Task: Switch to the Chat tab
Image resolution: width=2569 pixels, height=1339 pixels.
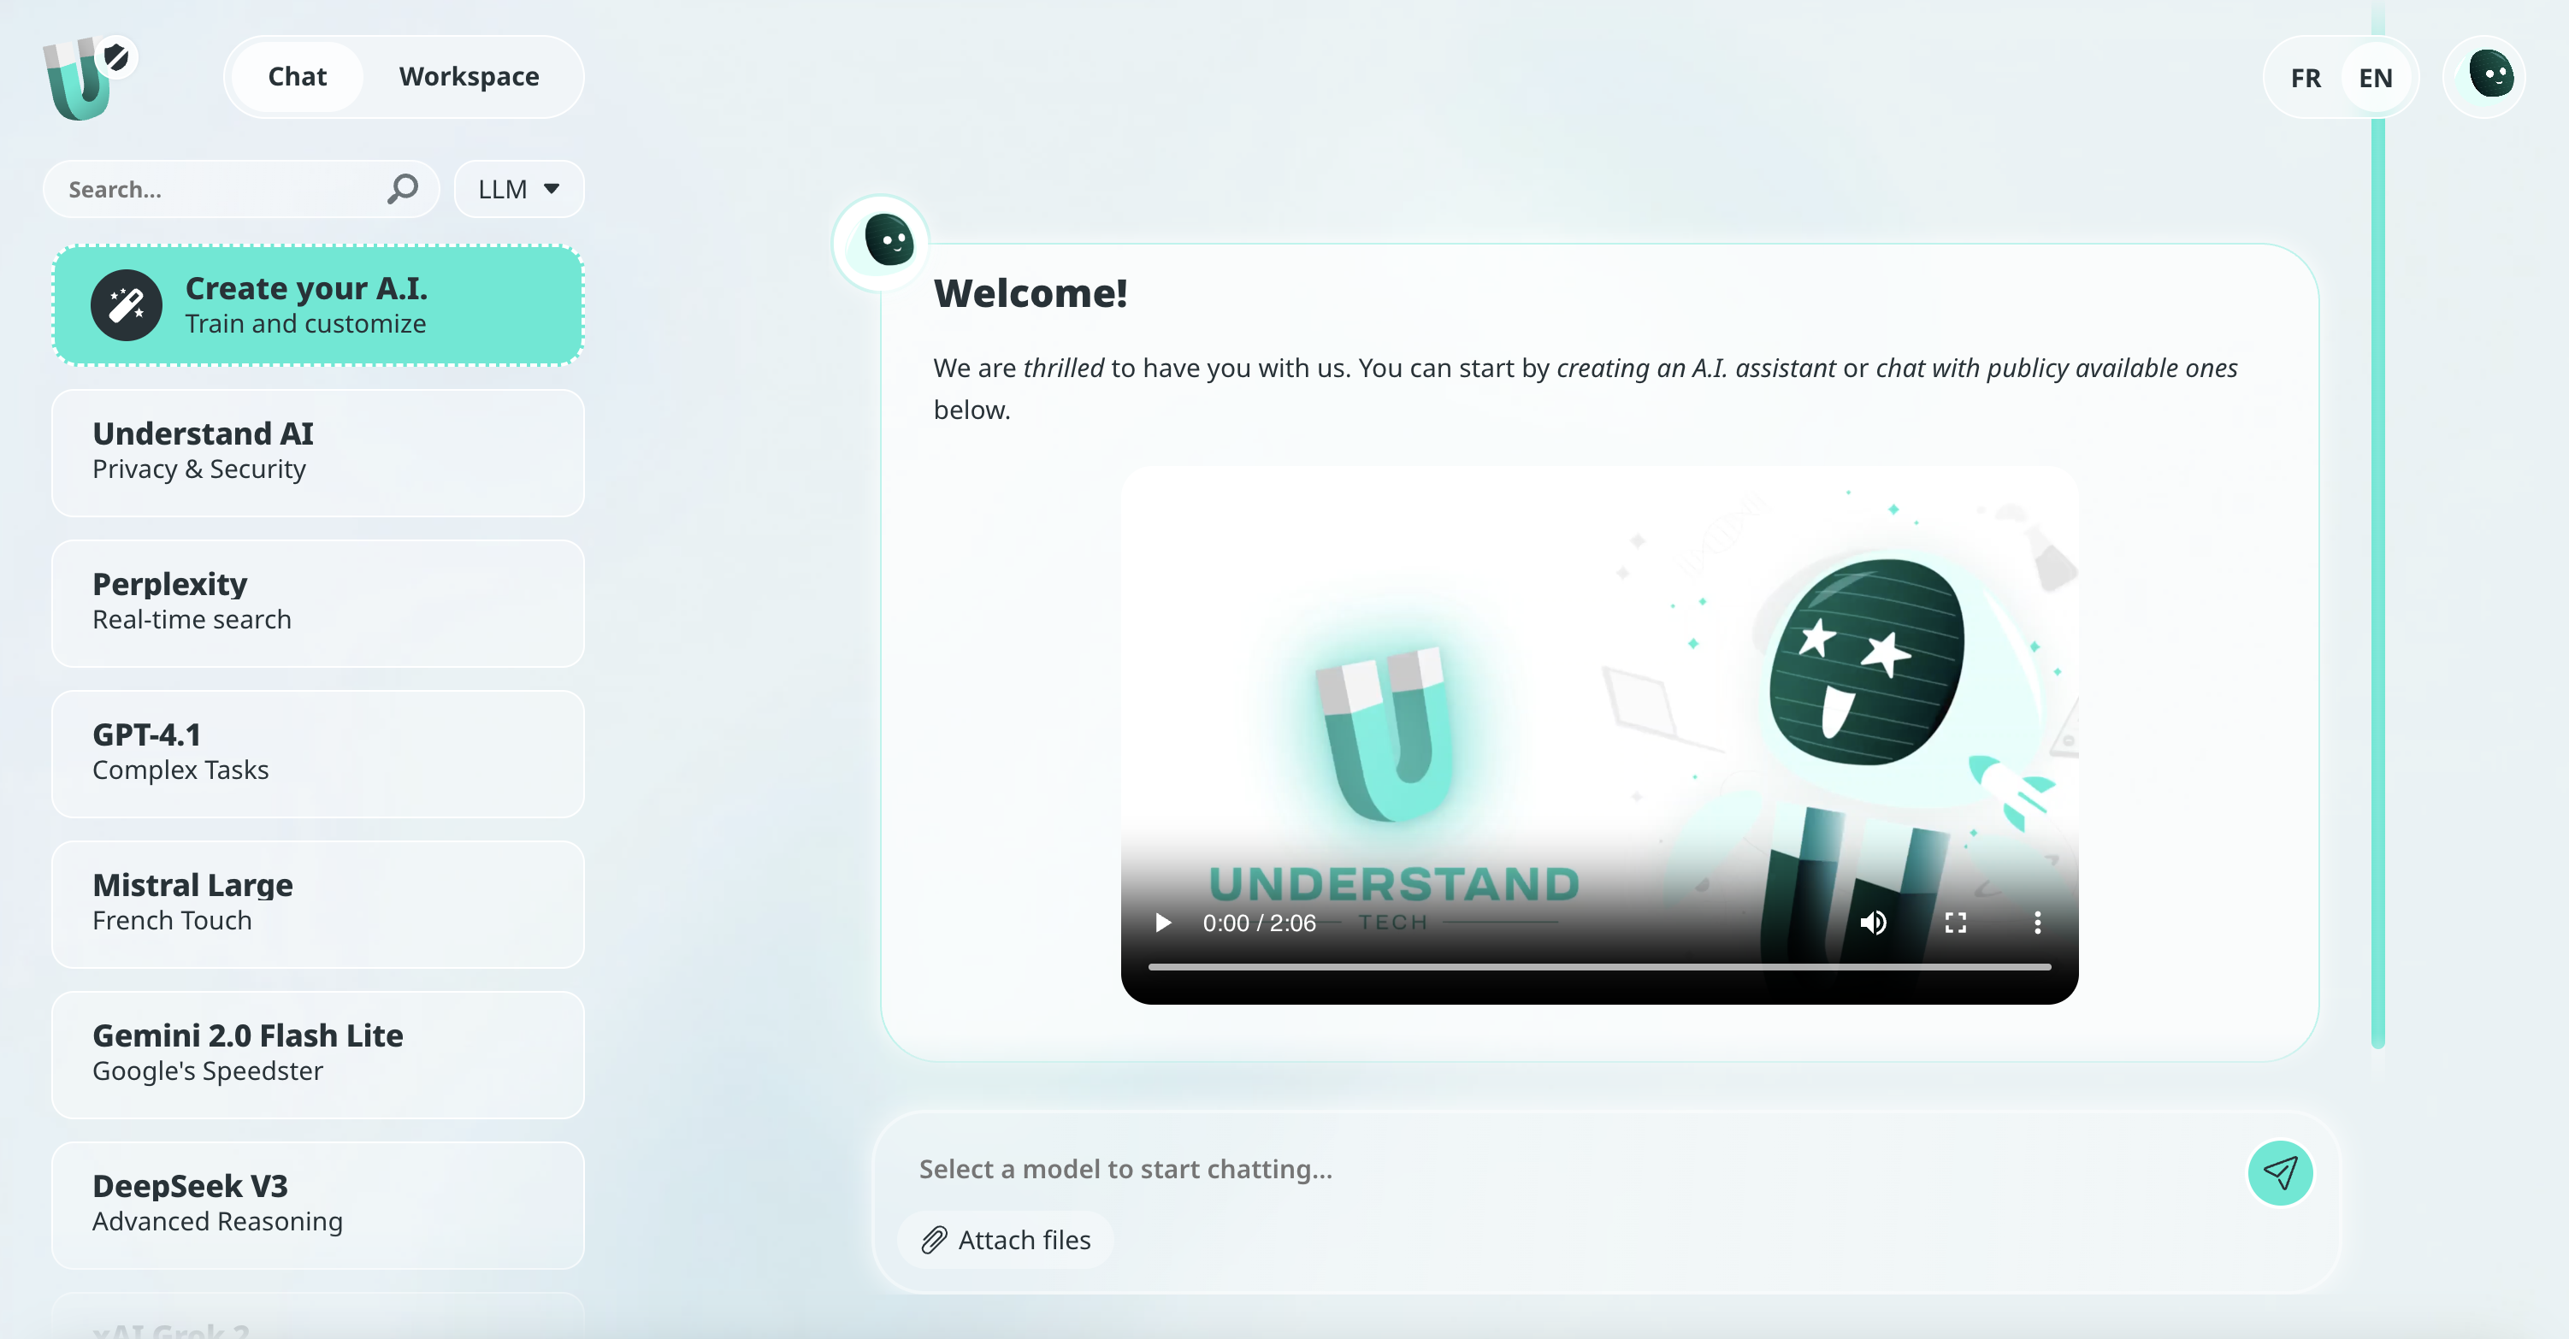Action: click(x=298, y=77)
